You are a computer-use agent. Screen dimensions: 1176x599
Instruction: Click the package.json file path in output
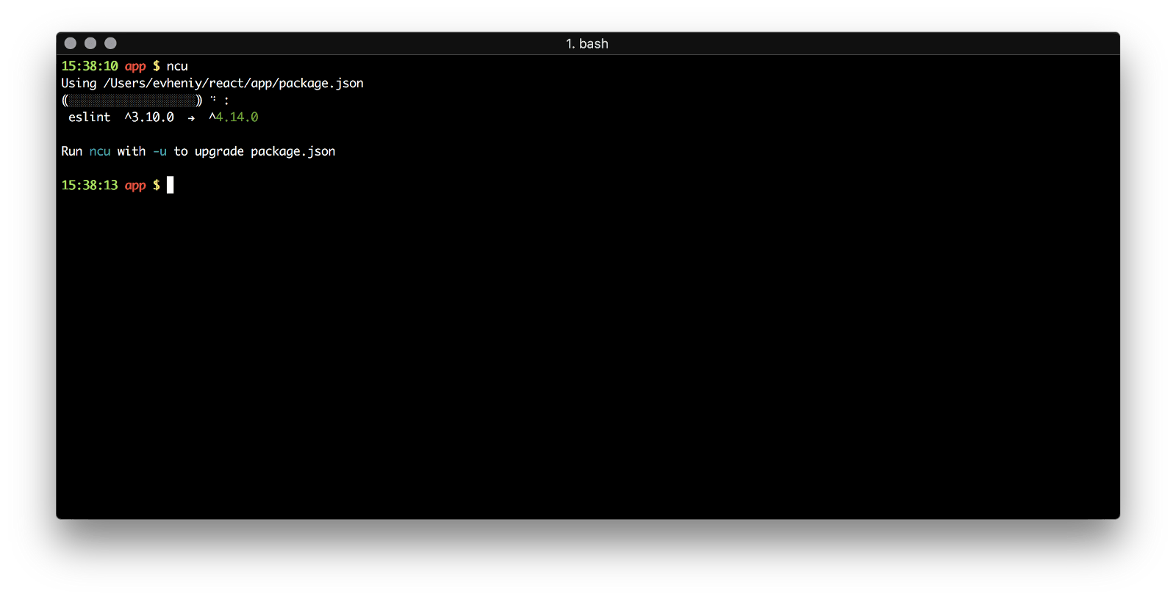coord(233,83)
